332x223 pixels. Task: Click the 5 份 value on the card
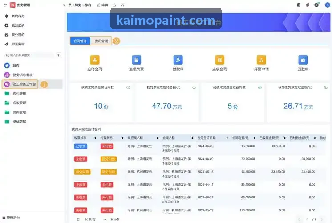click(x=232, y=106)
